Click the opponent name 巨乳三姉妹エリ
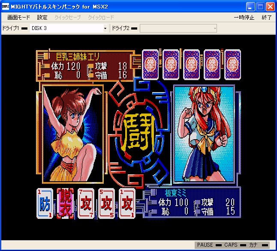The height and width of the screenshot is (251, 277). pos(78,57)
